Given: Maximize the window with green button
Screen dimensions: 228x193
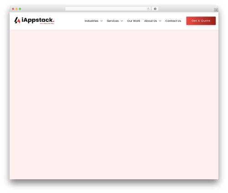Looking at the screenshot, I should [20, 9].
